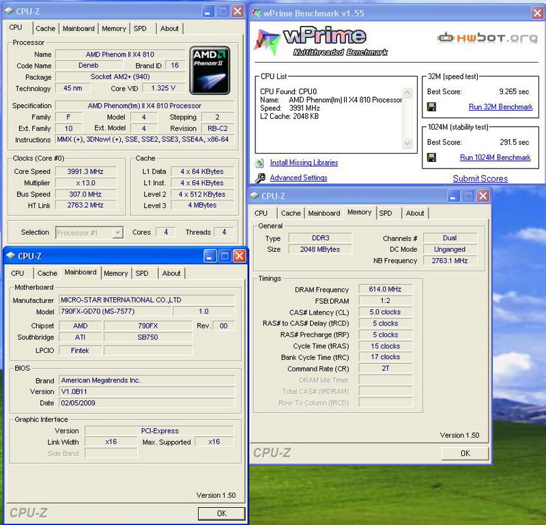
Task: Click OK in Mainboard CPU-Z window
Action: [221, 513]
